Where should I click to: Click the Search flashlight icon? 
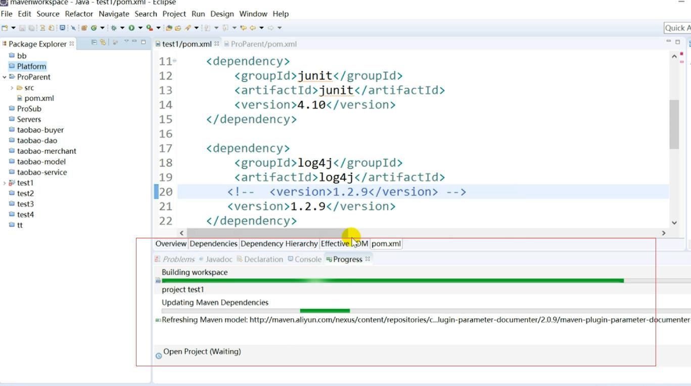point(188,28)
